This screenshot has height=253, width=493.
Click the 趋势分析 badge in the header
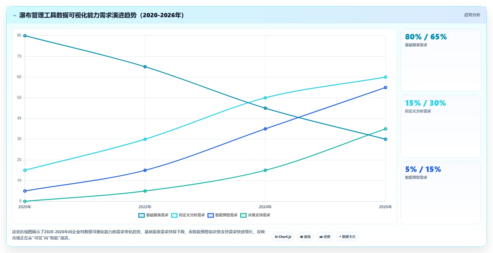[472, 15]
